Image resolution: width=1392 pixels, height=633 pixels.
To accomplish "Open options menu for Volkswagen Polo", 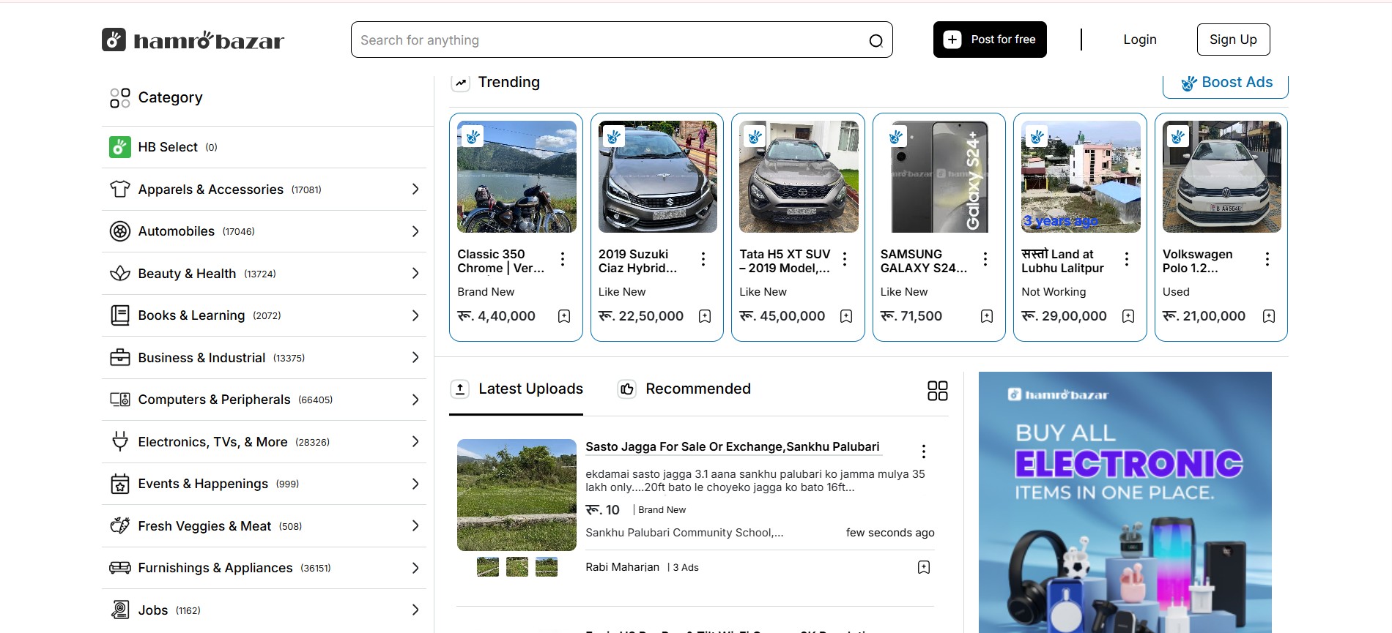I will tap(1267, 259).
